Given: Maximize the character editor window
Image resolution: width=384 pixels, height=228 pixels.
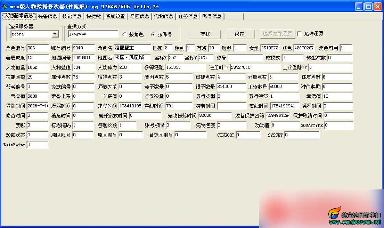Looking at the screenshot, I should tap(368, 7).
